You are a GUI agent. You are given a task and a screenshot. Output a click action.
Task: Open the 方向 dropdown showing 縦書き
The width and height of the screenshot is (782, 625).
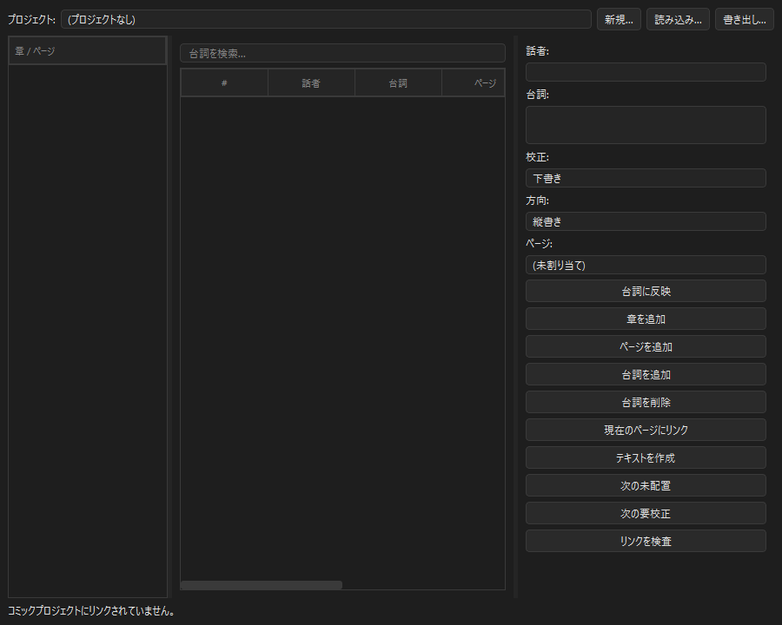point(646,221)
